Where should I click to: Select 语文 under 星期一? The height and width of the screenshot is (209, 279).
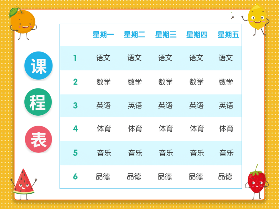coord(103,58)
